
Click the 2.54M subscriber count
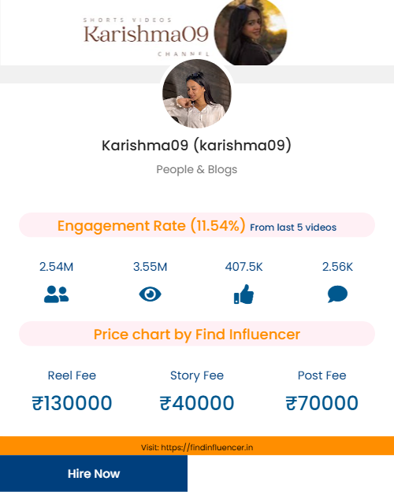tap(56, 267)
